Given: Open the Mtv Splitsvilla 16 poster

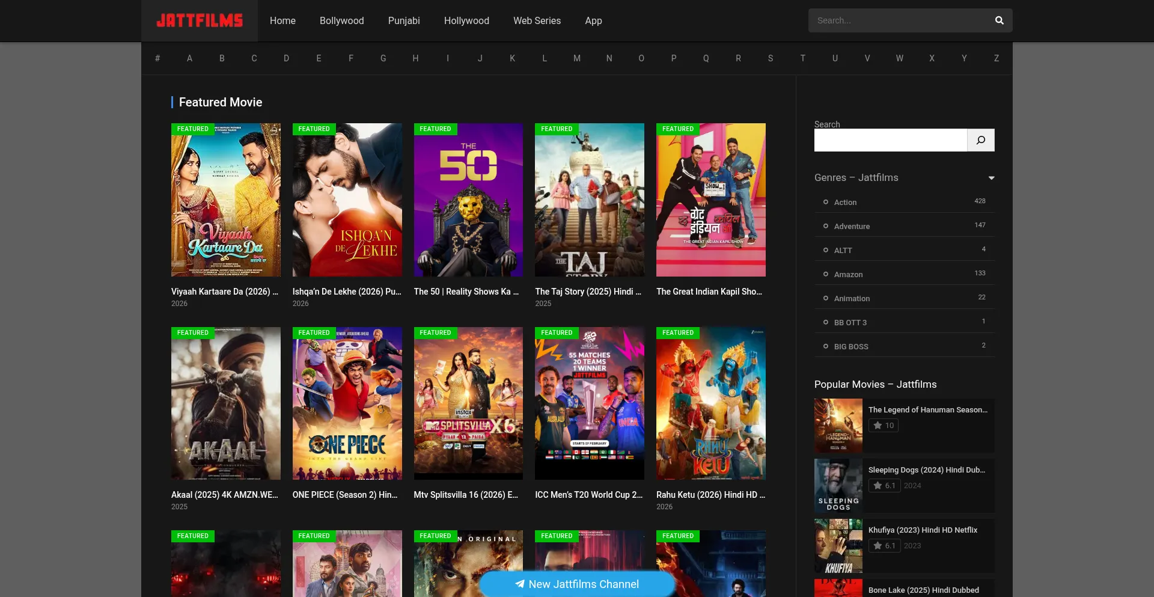Looking at the screenshot, I should pos(468,403).
